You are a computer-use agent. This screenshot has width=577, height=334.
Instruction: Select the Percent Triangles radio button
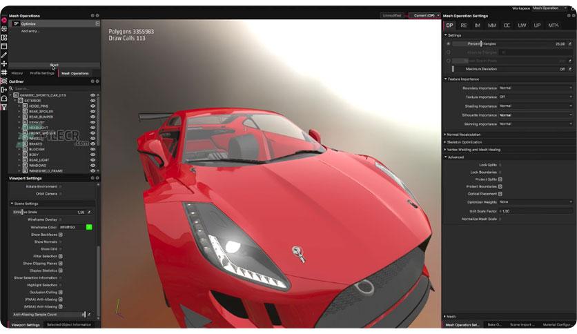448,43
